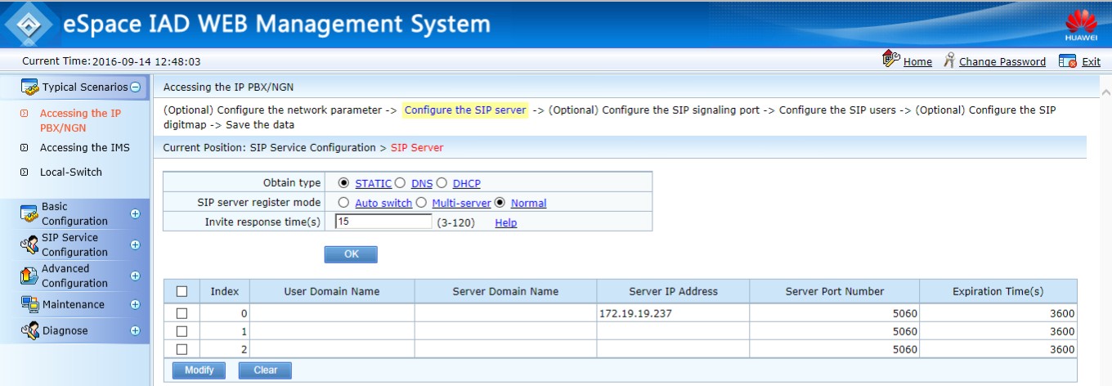The width and height of the screenshot is (1112, 386).
Task: Select DNS obtain type radio button
Action: 400,183
